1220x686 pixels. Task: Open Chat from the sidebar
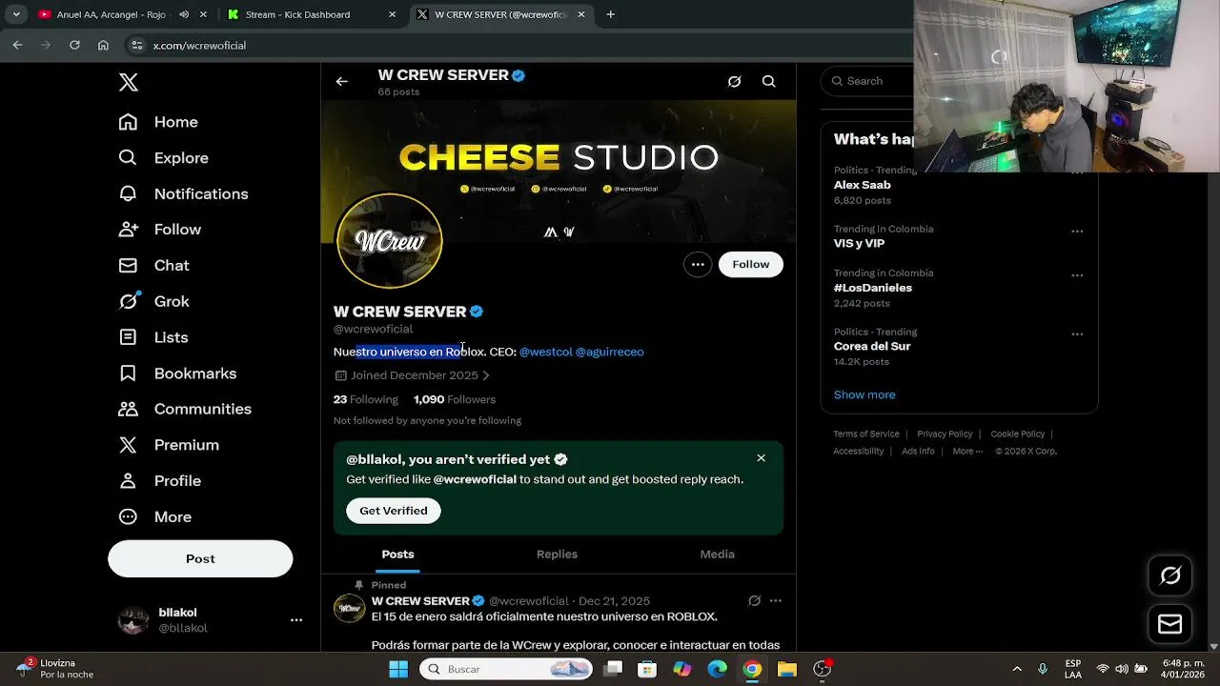[x=153, y=266]
